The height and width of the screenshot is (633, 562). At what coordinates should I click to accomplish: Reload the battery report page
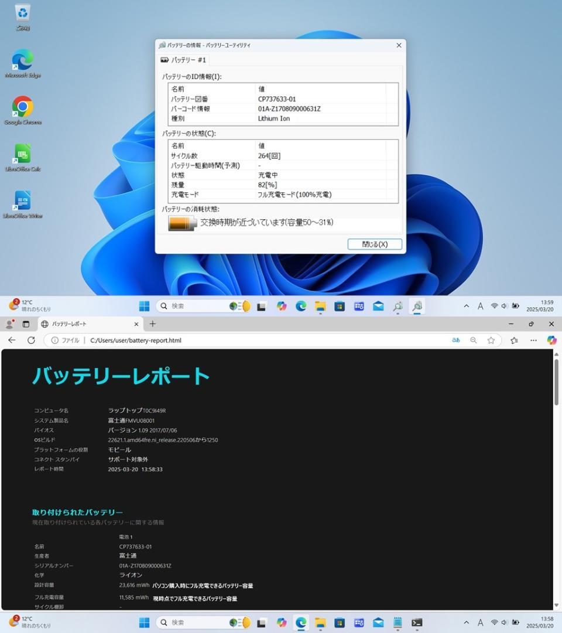pyautogui.click(x=30, y=340)
